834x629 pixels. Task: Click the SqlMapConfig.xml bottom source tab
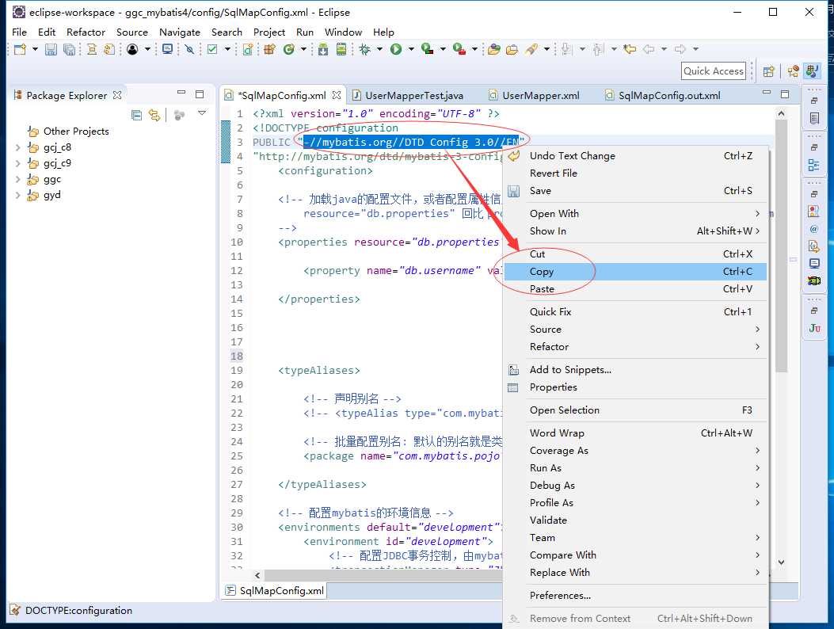pos(275,591)
